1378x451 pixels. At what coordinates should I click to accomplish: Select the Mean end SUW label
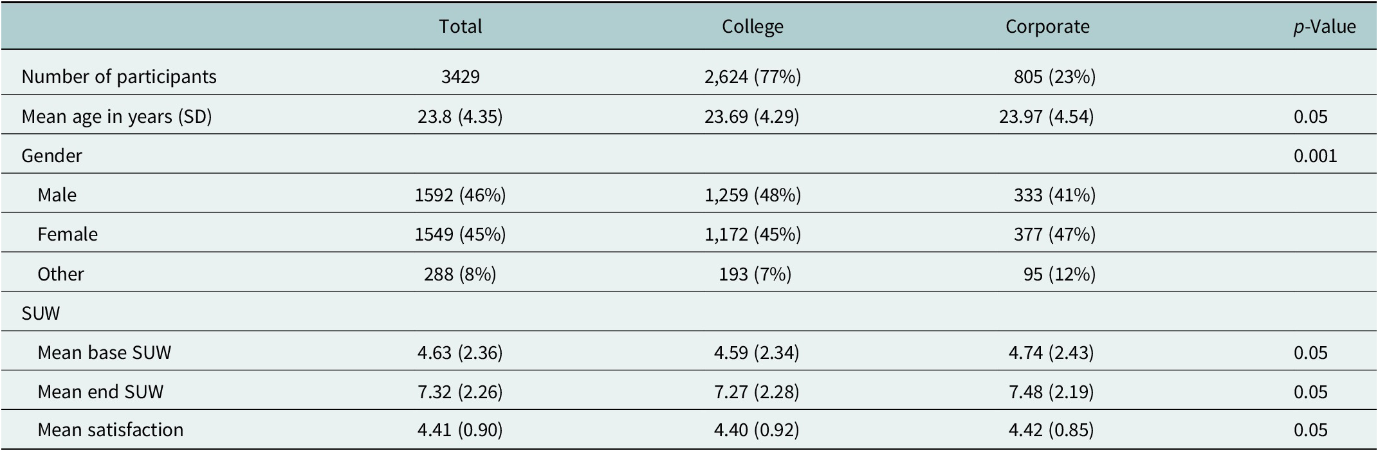[x=100, y=392]
